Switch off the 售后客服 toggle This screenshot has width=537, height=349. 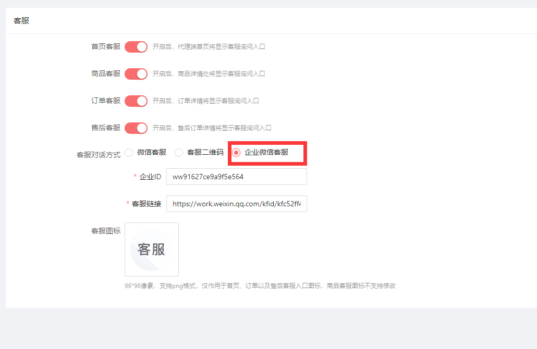pos(136,128)
